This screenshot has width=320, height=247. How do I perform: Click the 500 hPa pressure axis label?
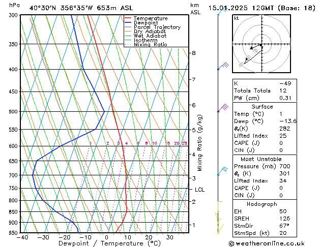tap(13, 112)
